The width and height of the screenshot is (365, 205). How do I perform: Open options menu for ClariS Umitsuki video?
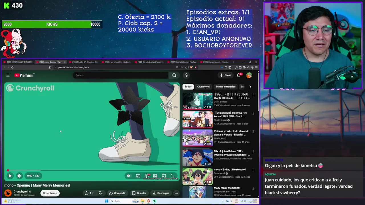coord(253,95)
